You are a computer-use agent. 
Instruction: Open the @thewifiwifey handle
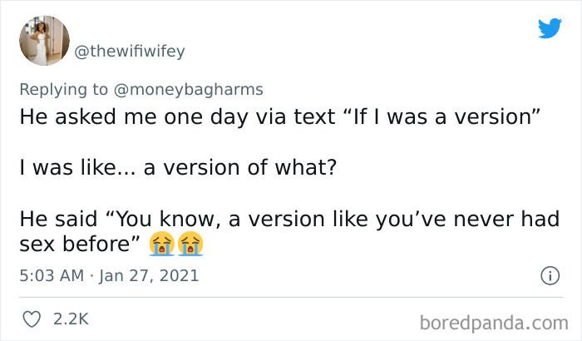tap(130, 52)
